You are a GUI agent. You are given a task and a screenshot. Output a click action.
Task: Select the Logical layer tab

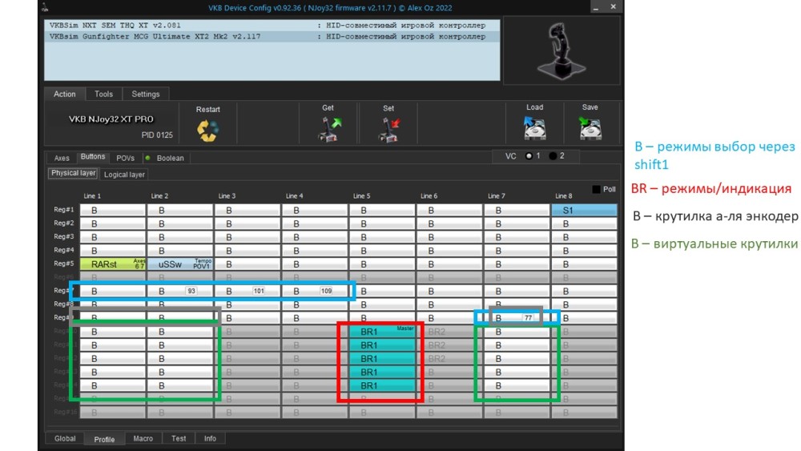[x=124, y=174]
